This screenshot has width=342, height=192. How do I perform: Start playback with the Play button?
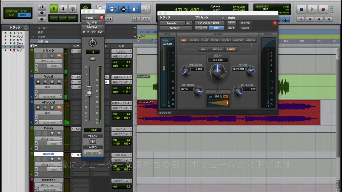[x=312, y=9]
